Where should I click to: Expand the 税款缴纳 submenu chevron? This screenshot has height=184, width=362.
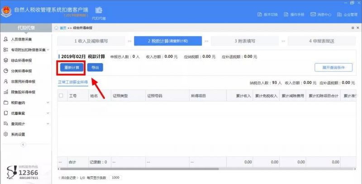pyautogui.click(x=48, y=102)
